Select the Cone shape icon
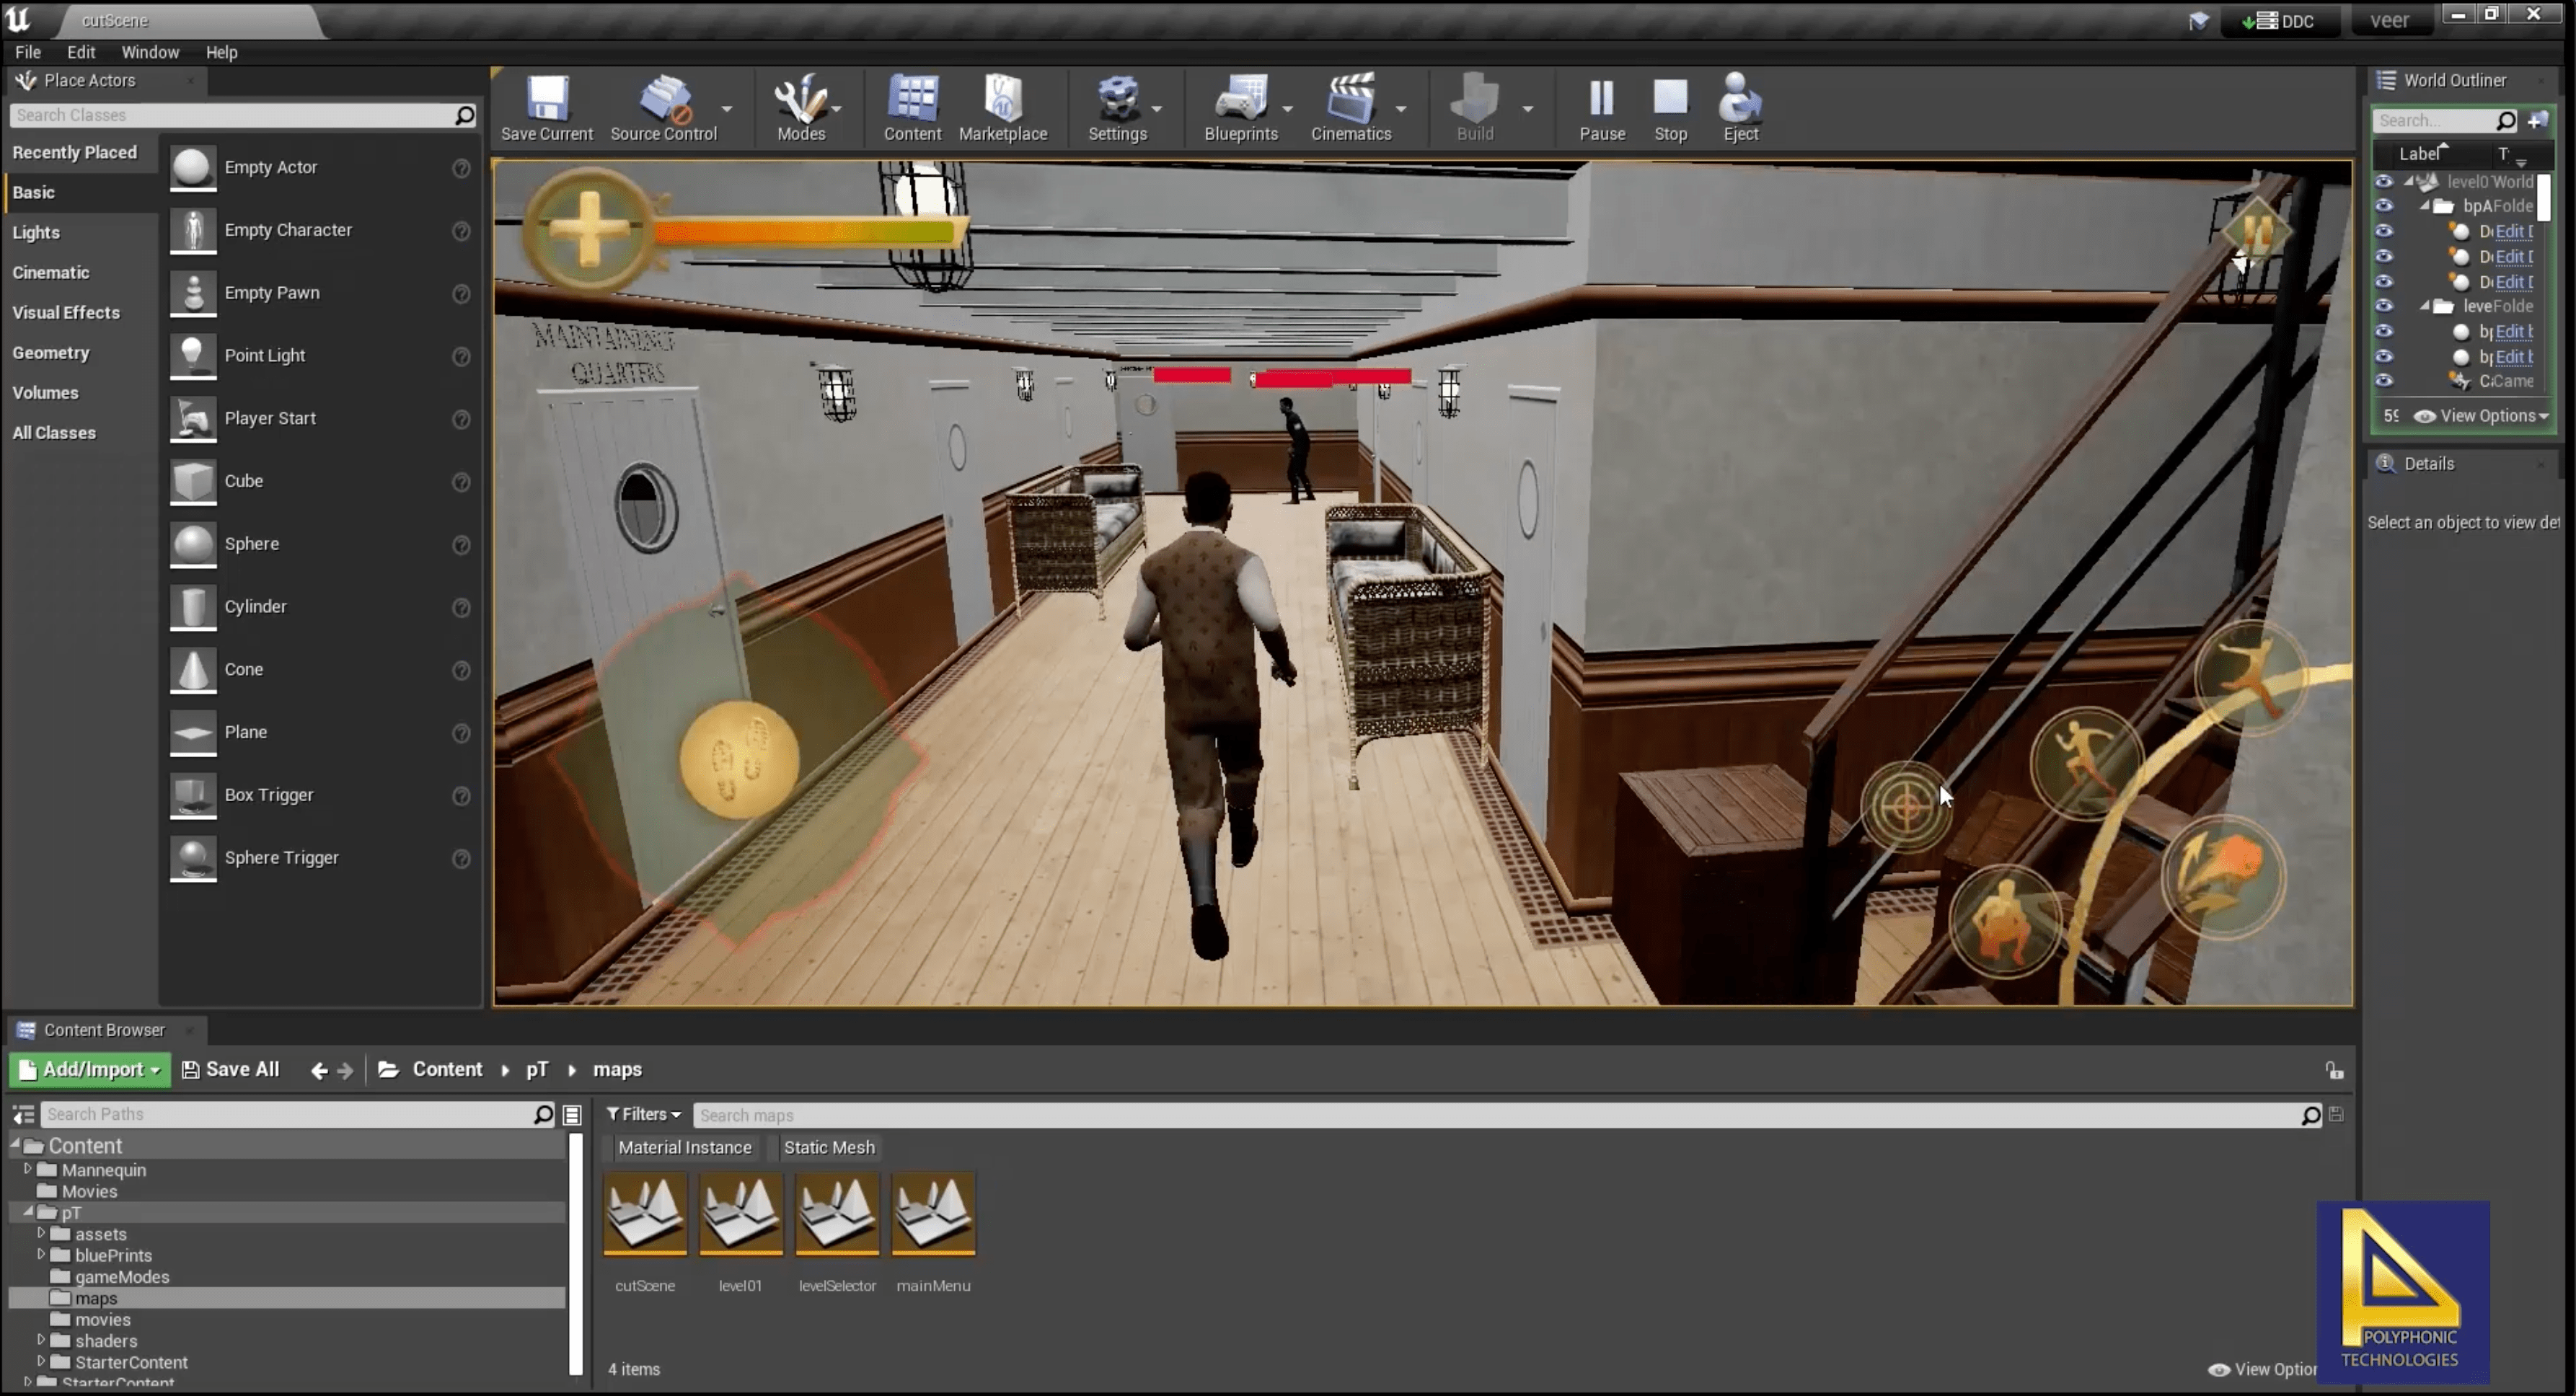Viewport: 2576px width, 1396px height. [193, 670]
